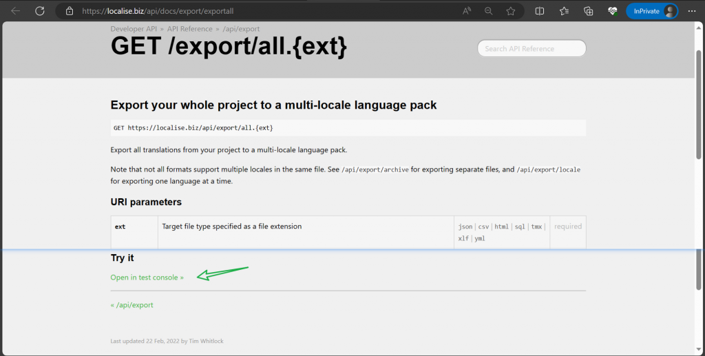Click the required label in table

[568, 226]
